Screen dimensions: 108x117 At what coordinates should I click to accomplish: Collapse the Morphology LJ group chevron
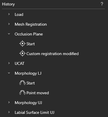pyautogui.click(x=9, y=73)
